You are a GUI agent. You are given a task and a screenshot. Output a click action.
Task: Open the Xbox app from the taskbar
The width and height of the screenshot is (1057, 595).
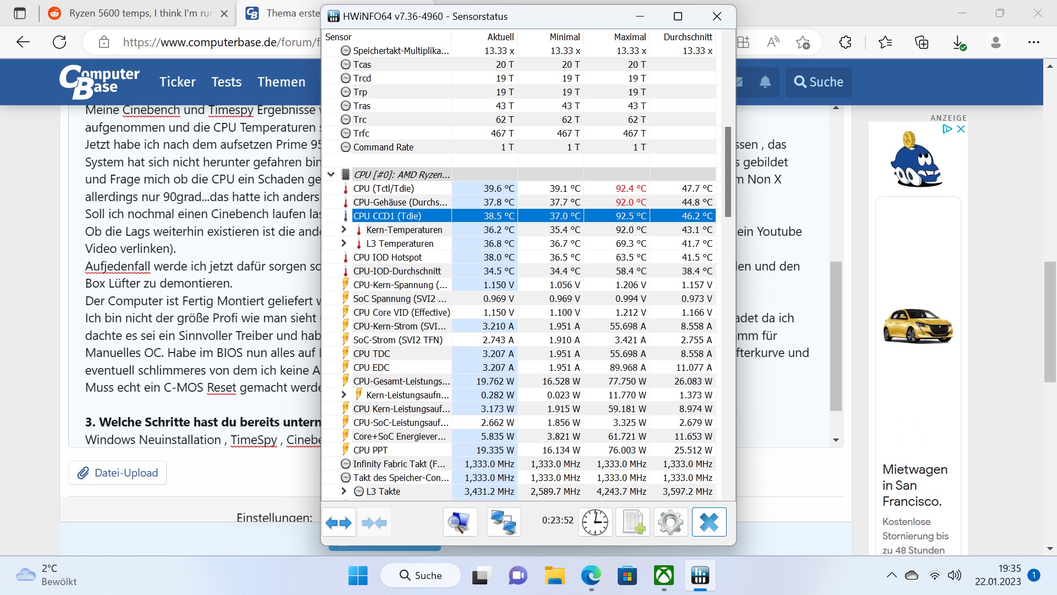coord(663,576)
